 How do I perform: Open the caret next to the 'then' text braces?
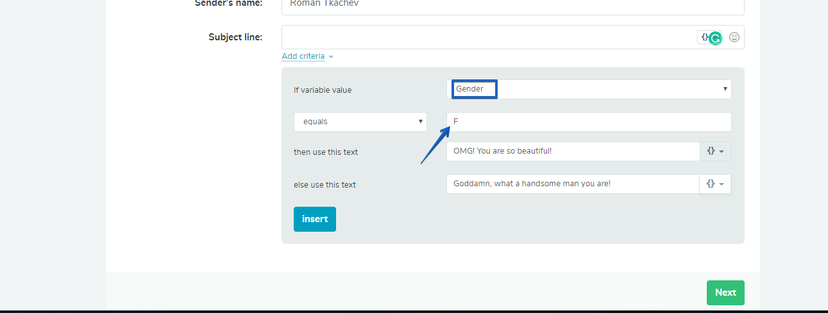pos(722,152)
